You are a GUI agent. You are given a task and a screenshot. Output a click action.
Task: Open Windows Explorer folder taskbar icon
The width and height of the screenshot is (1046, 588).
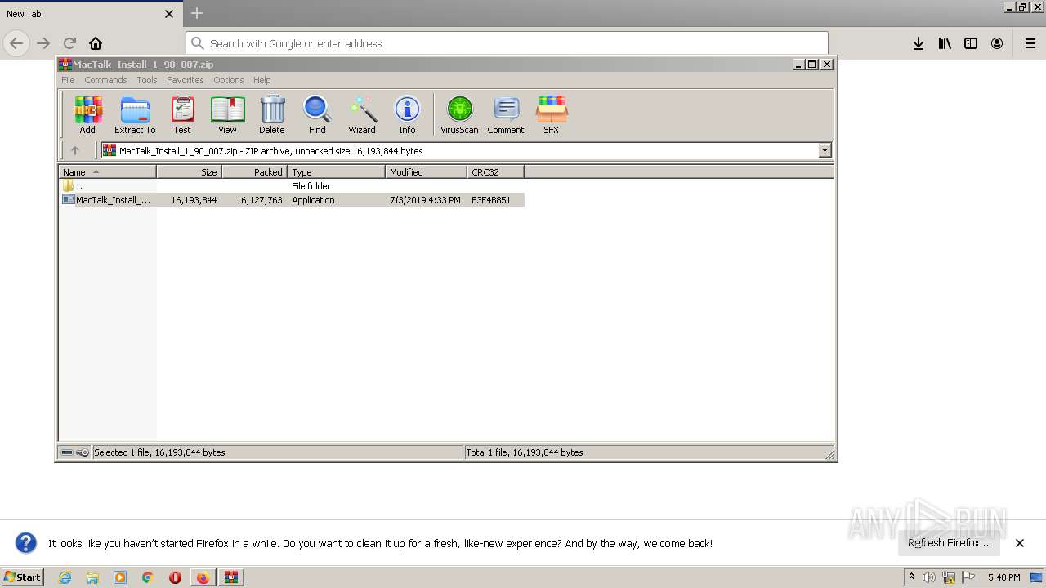(x=92, y=577)
